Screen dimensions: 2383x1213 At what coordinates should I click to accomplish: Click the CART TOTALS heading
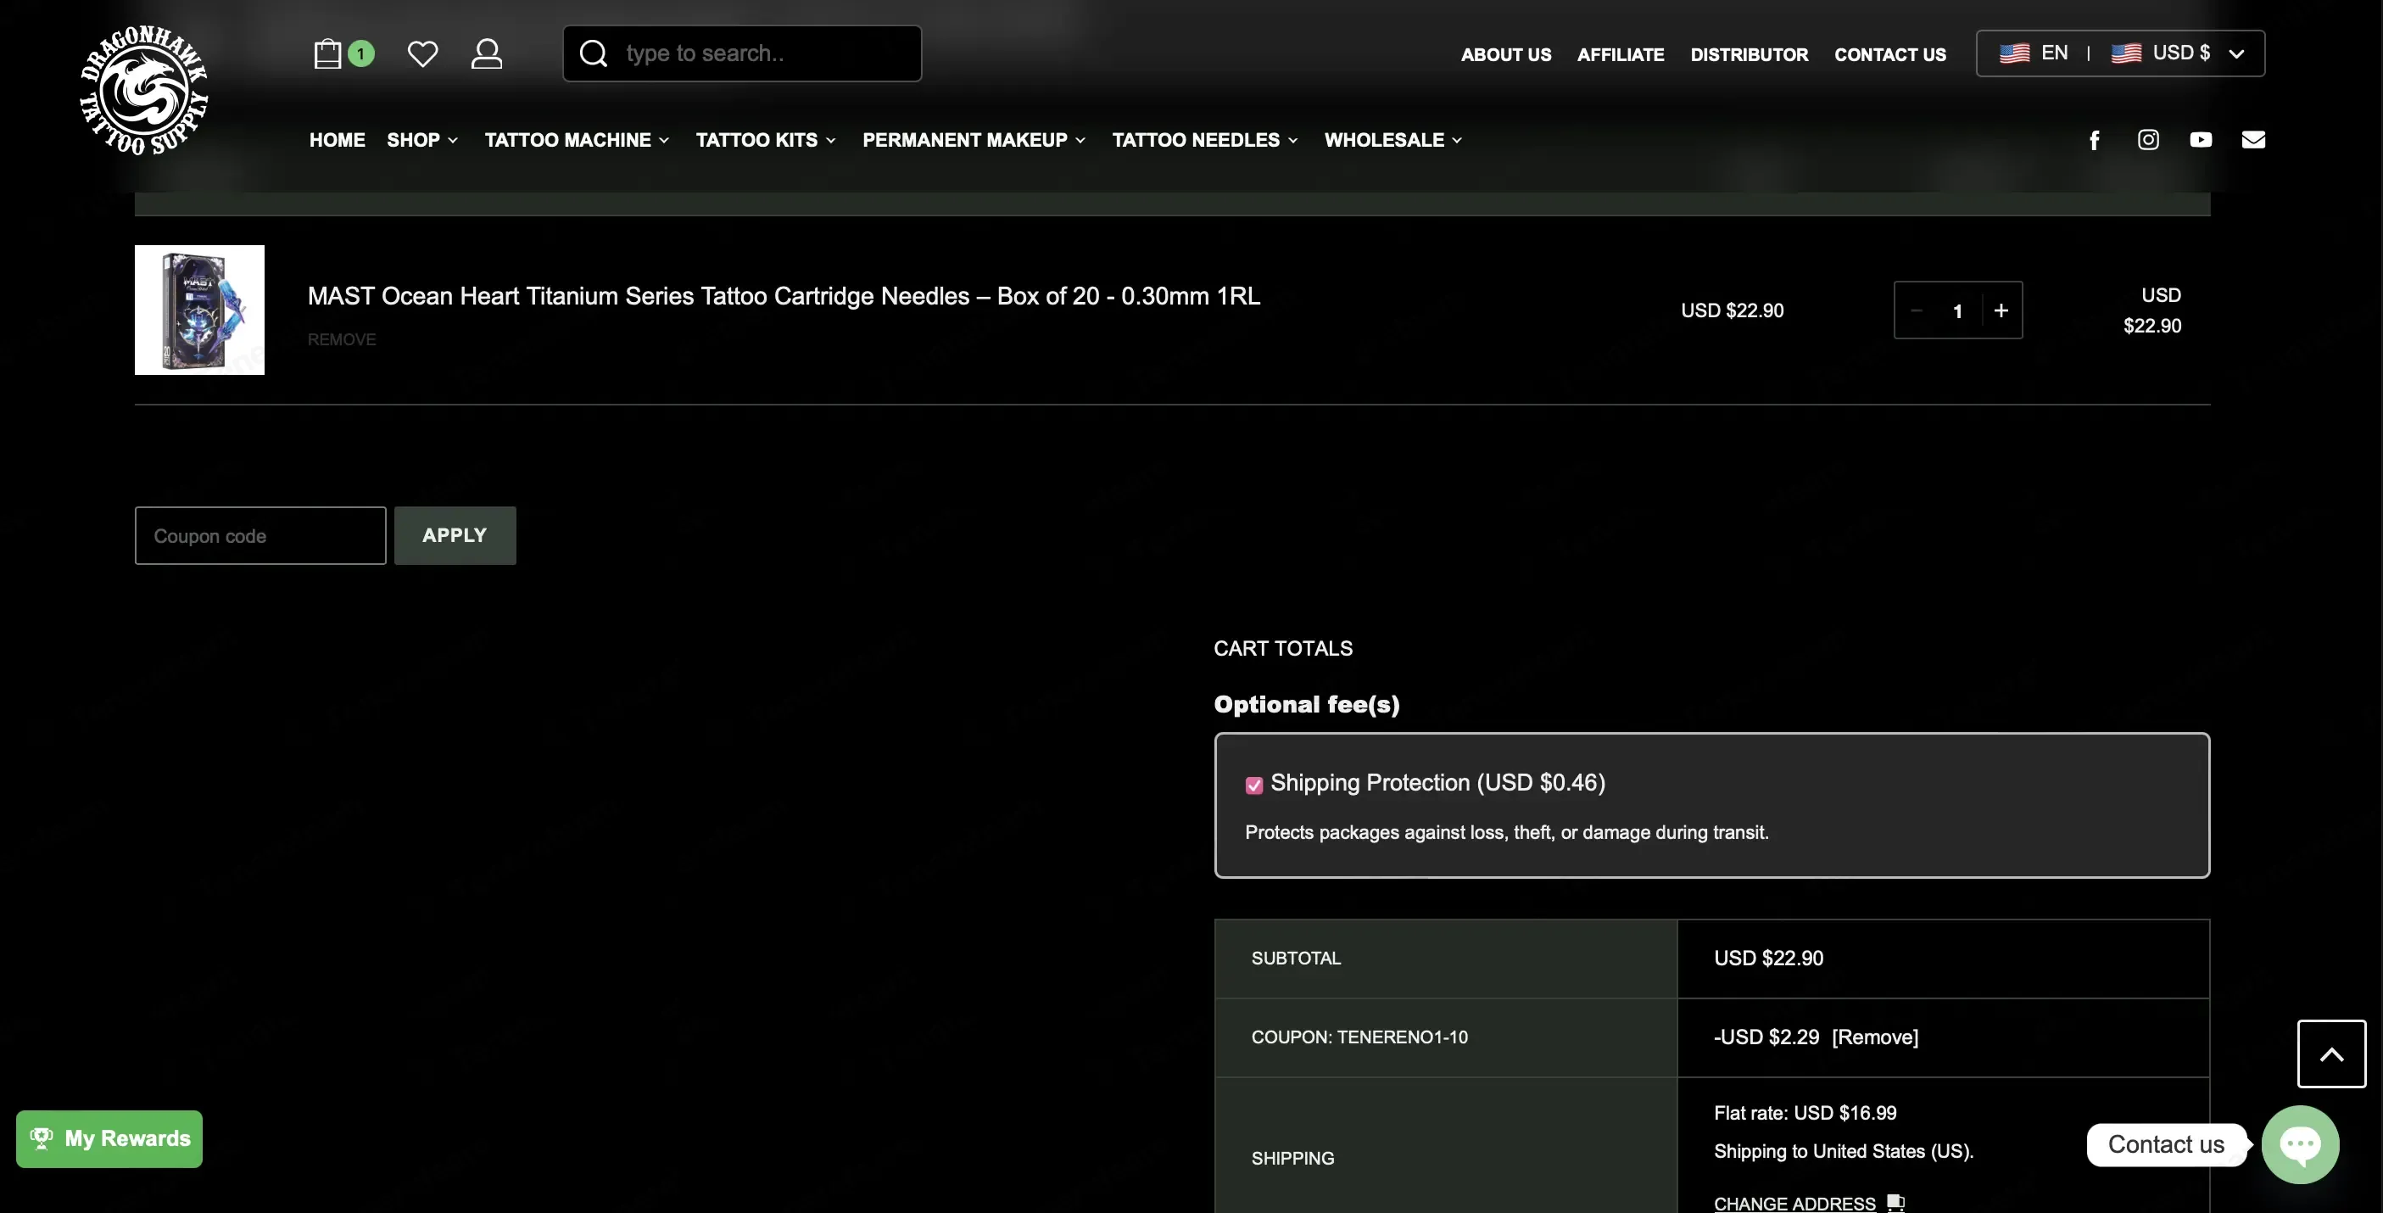click(x=1283, y=649)
